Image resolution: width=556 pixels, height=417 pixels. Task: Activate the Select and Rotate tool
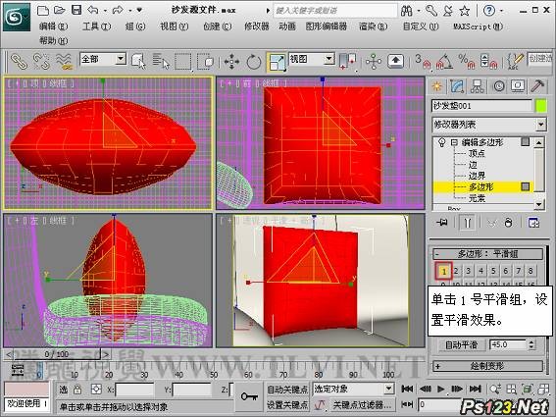(x=254, y=62)
